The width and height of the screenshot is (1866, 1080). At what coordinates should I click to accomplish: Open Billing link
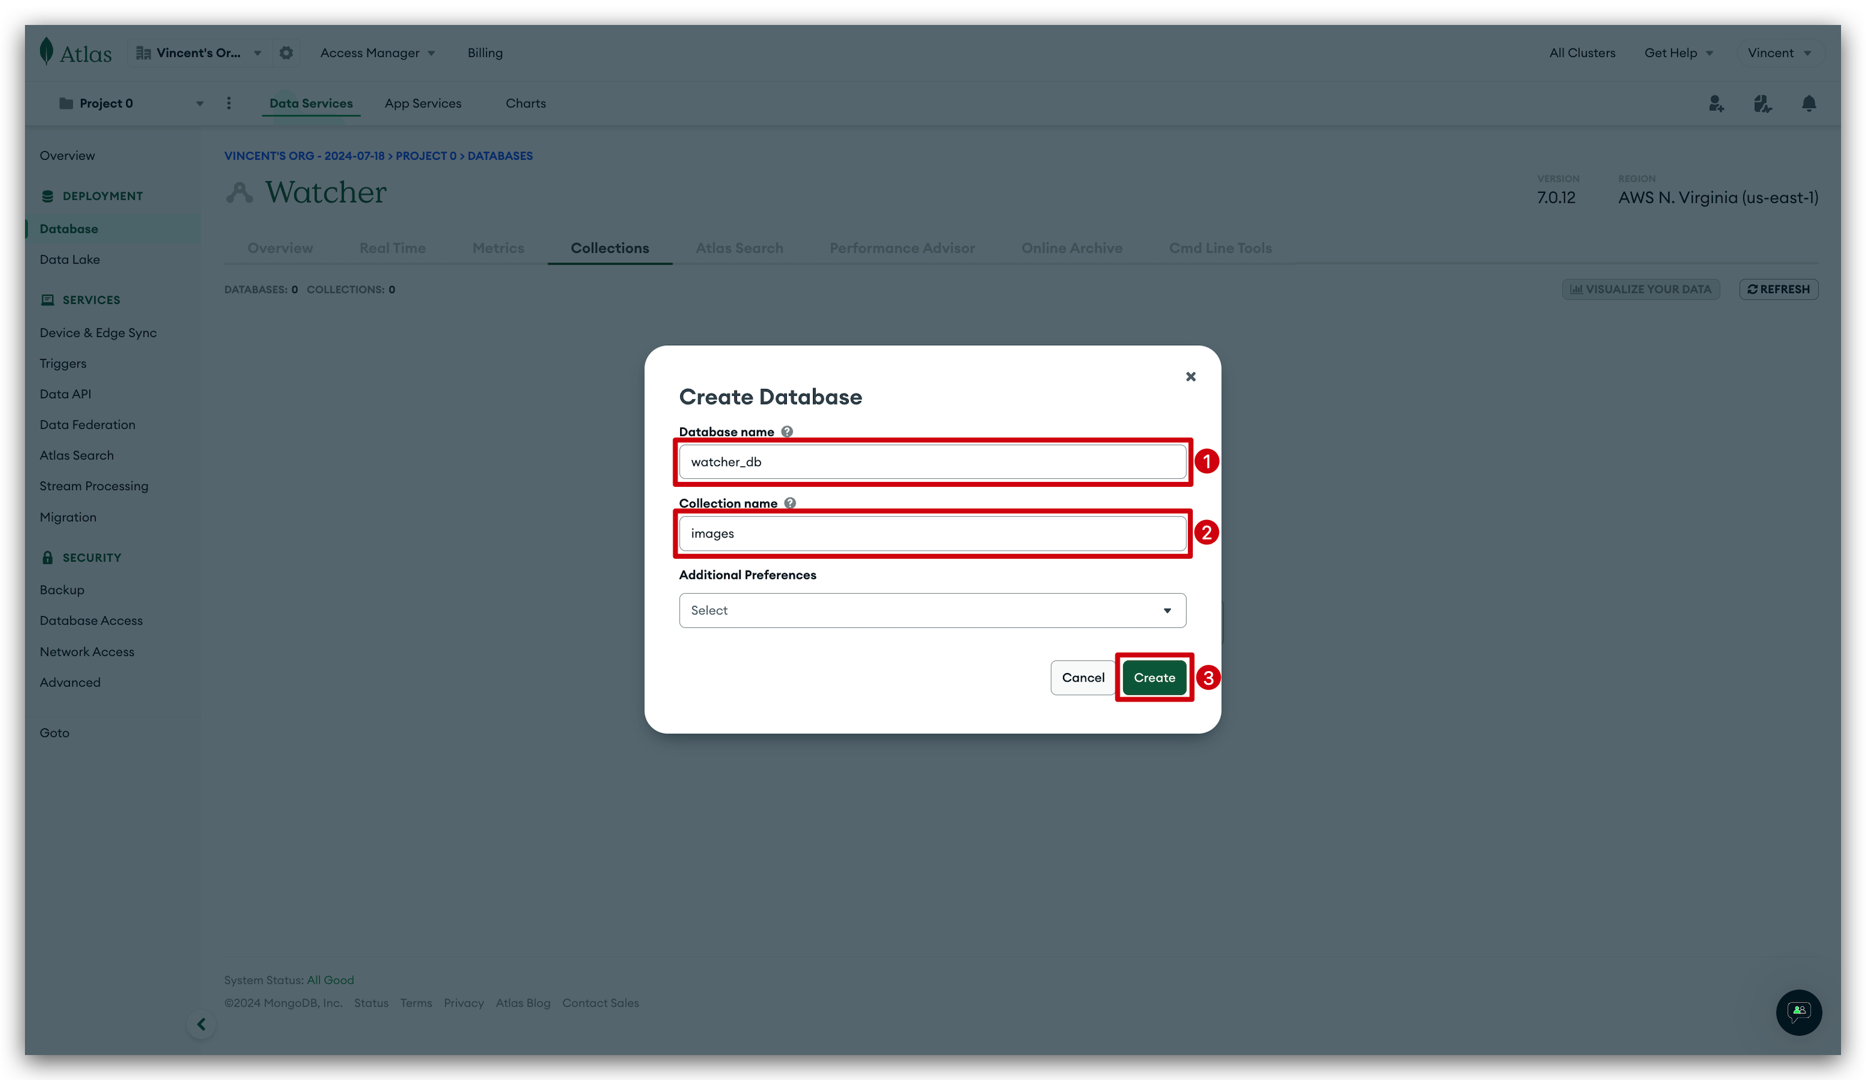485,52
